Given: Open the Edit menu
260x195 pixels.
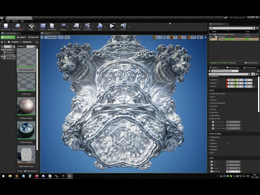Looking at the screenshot, I should [x=8, y=21].
